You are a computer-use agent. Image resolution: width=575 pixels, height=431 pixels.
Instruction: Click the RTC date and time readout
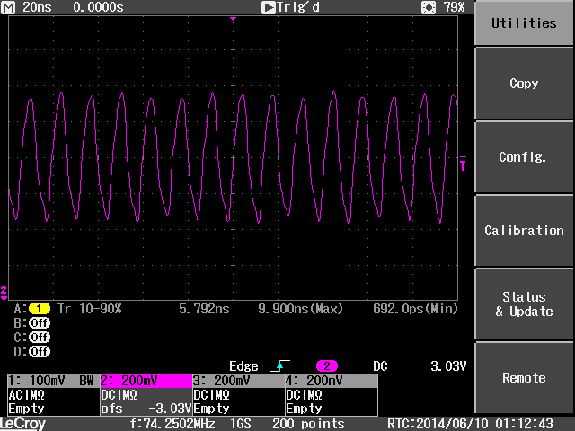[470, 424]
